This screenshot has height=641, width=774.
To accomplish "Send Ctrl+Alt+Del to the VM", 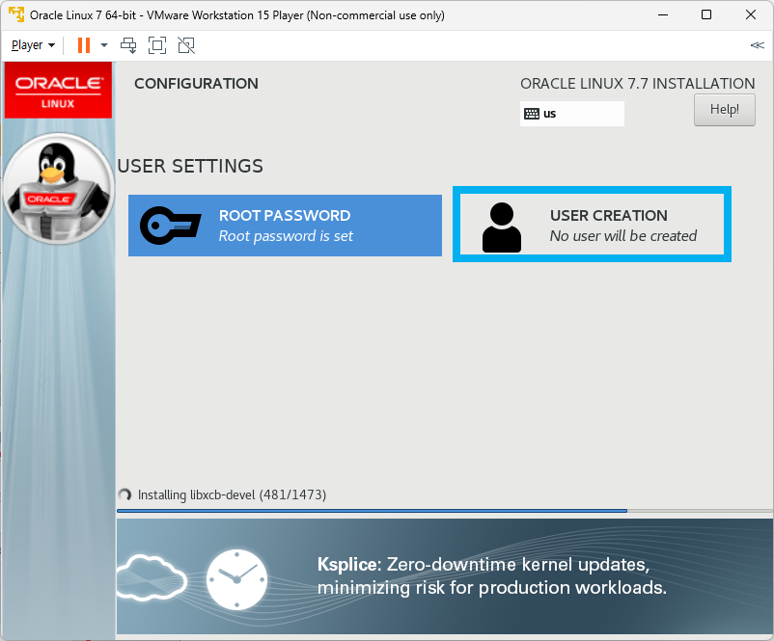I will (128, 45).
